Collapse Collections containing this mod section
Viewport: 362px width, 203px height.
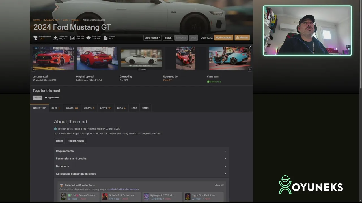[x=141, y=174]
